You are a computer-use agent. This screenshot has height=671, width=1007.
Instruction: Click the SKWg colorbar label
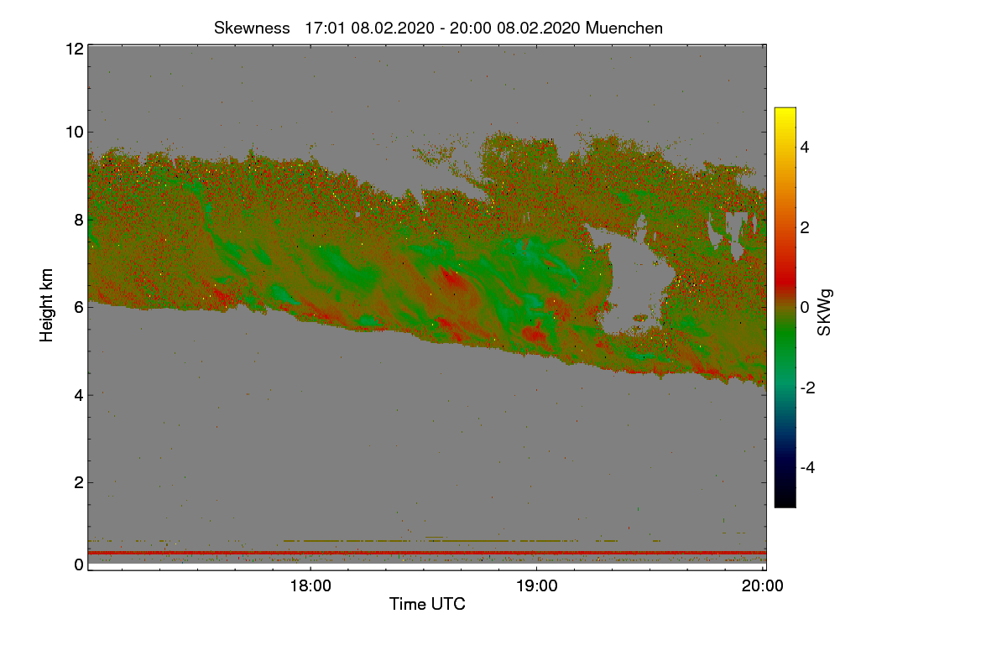point(825,313)
